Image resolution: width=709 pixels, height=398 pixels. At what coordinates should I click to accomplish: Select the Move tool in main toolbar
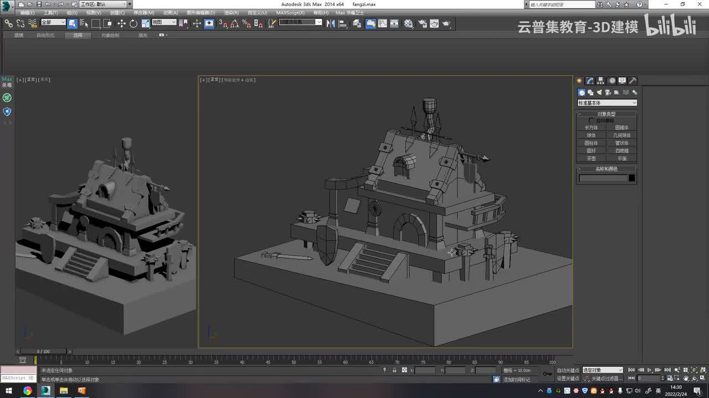pos(121,23)
